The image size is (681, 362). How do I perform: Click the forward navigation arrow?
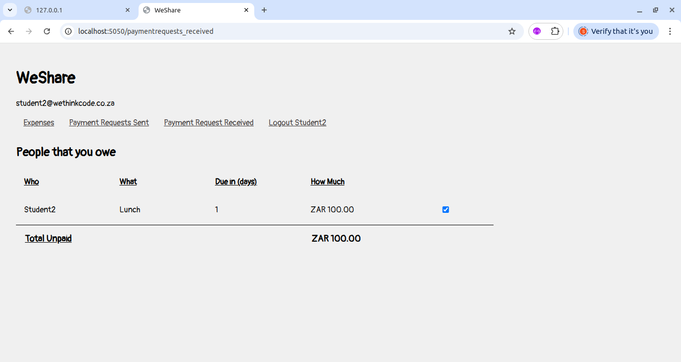pyautogui.click(x=29, y=31)
